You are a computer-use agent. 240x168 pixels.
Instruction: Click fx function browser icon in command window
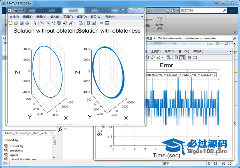(x=61, y=129)
